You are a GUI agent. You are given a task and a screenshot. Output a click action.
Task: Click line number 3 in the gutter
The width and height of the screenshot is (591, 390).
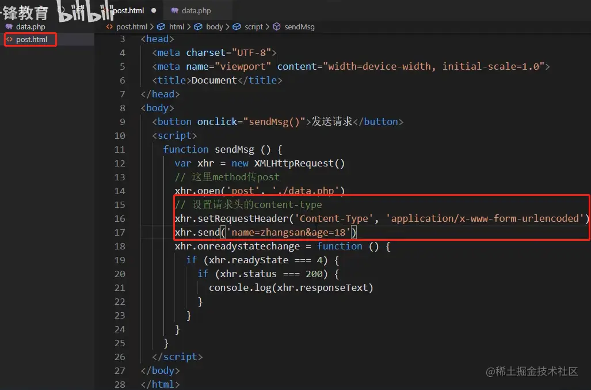coord(122,39)
